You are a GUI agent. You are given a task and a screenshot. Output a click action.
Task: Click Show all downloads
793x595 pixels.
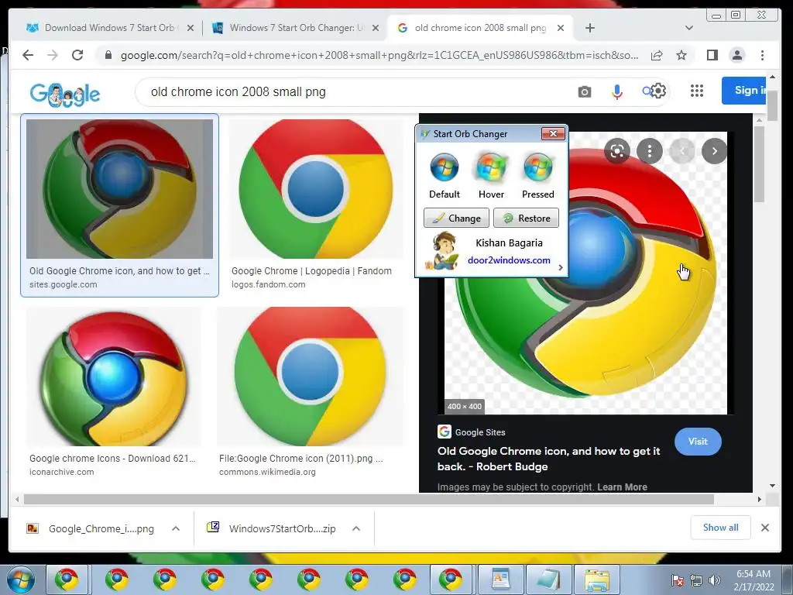point(721,528)
